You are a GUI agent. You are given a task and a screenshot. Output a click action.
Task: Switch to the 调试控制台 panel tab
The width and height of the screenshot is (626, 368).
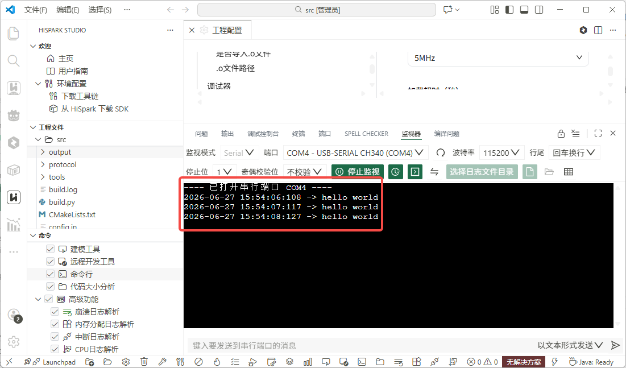pos(263,134)
